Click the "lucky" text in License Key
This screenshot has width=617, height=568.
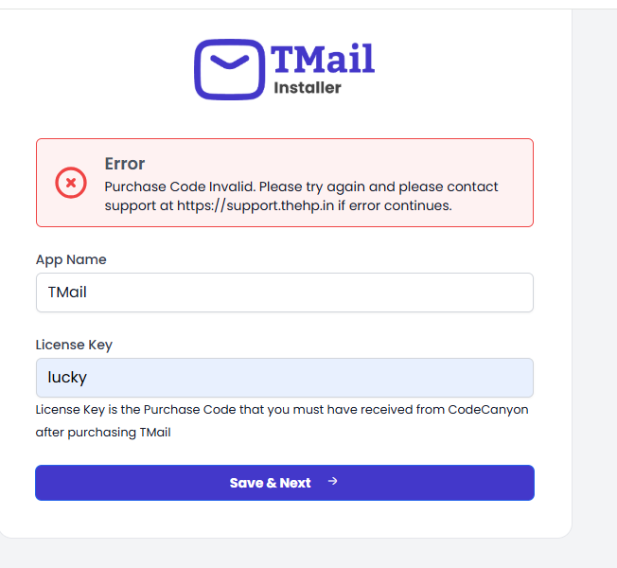(67, 378)
